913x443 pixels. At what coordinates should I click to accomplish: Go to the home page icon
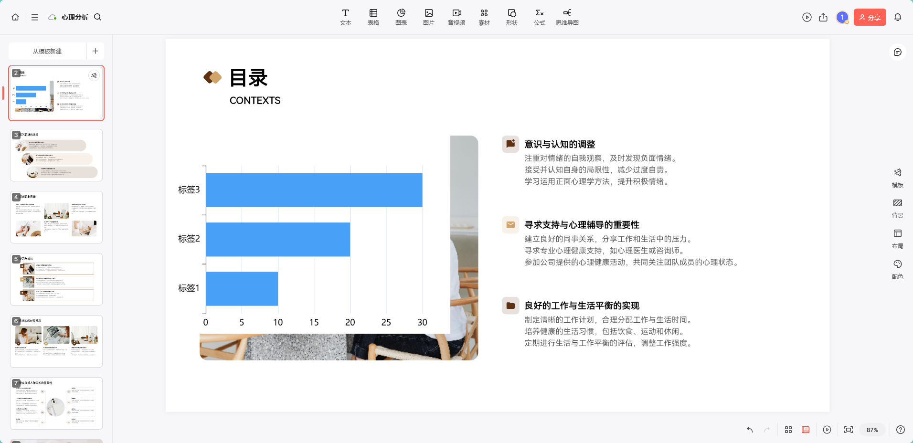(x=15, y=17)
